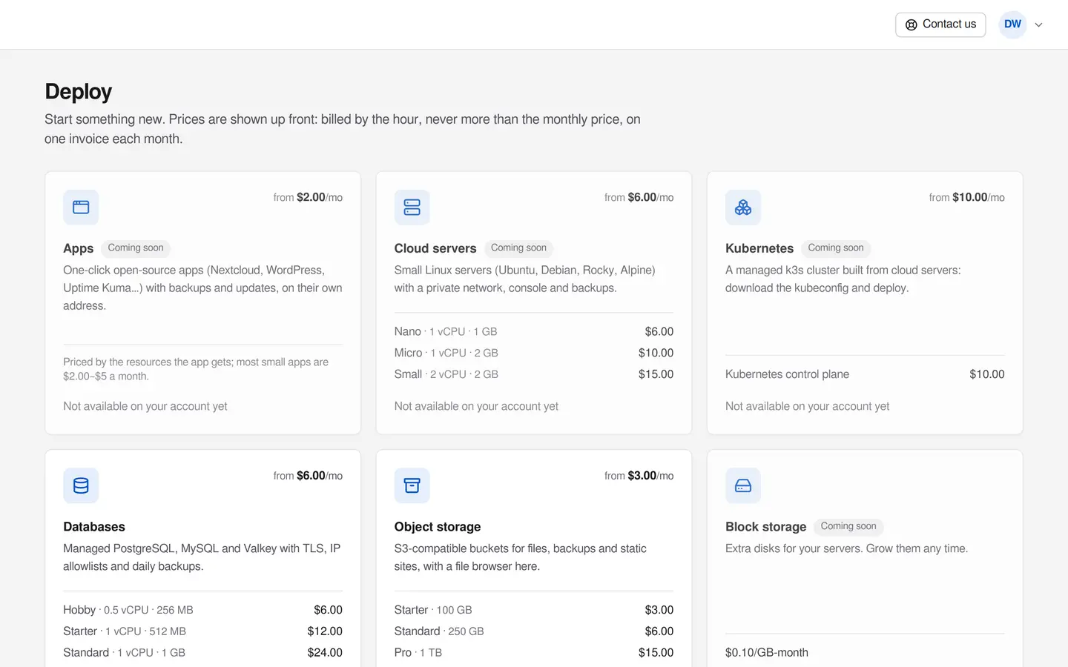This screenshot has height=667, width=1068.
Task: Click Not available text in Kubernetes card
Action: pyautogui.click(x=807, y=407)
